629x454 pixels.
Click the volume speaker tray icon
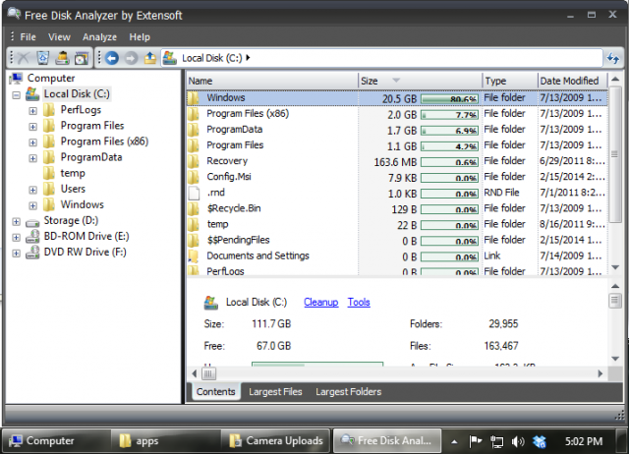518,441
